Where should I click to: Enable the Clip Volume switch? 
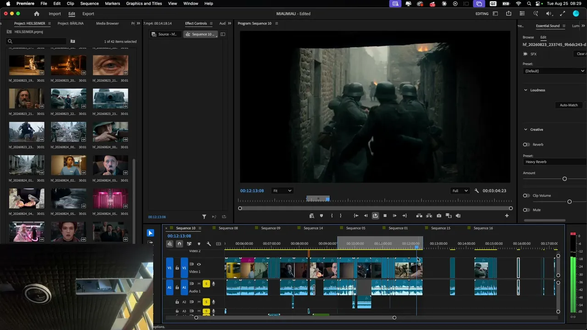pos(526,196)
